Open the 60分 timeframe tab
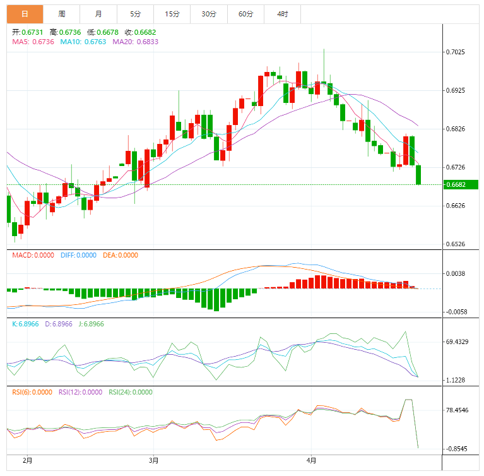 click(x=245, y=14)
